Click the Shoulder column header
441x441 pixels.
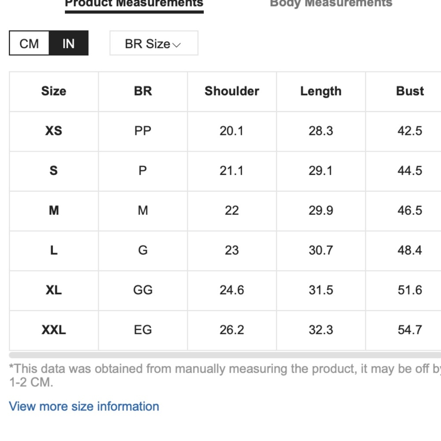(x=232, y=91)
